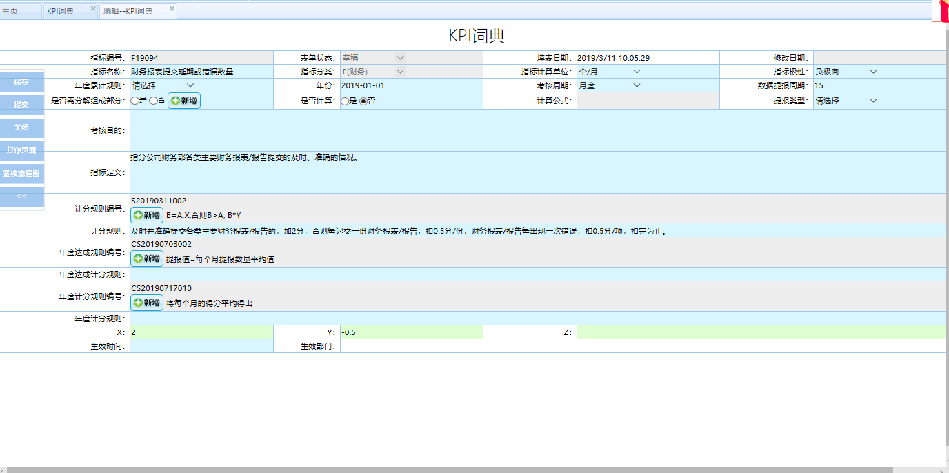
Task: Click the 打印页面 button
Action: click(21, 150)
